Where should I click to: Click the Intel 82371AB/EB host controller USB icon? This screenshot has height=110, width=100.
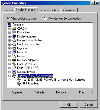click(19, 80)
